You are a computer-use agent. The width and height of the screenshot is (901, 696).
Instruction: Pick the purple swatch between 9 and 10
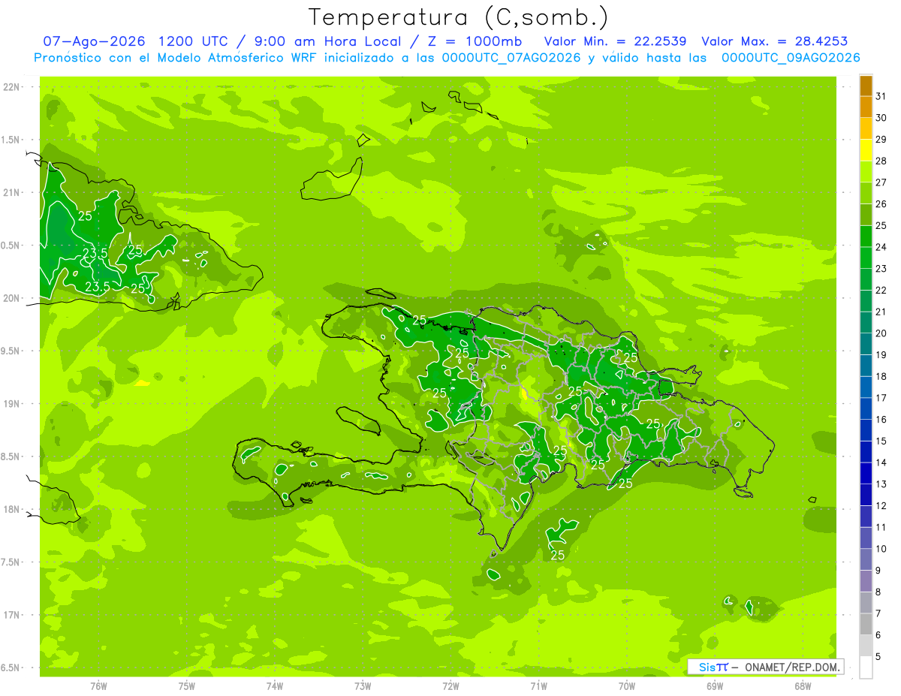tap(866, 559)
